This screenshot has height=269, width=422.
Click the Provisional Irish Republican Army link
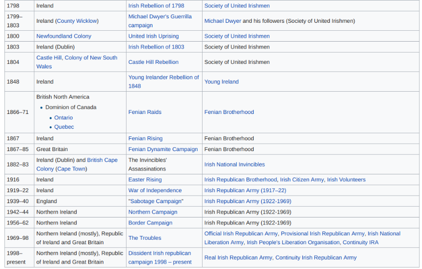322,233
